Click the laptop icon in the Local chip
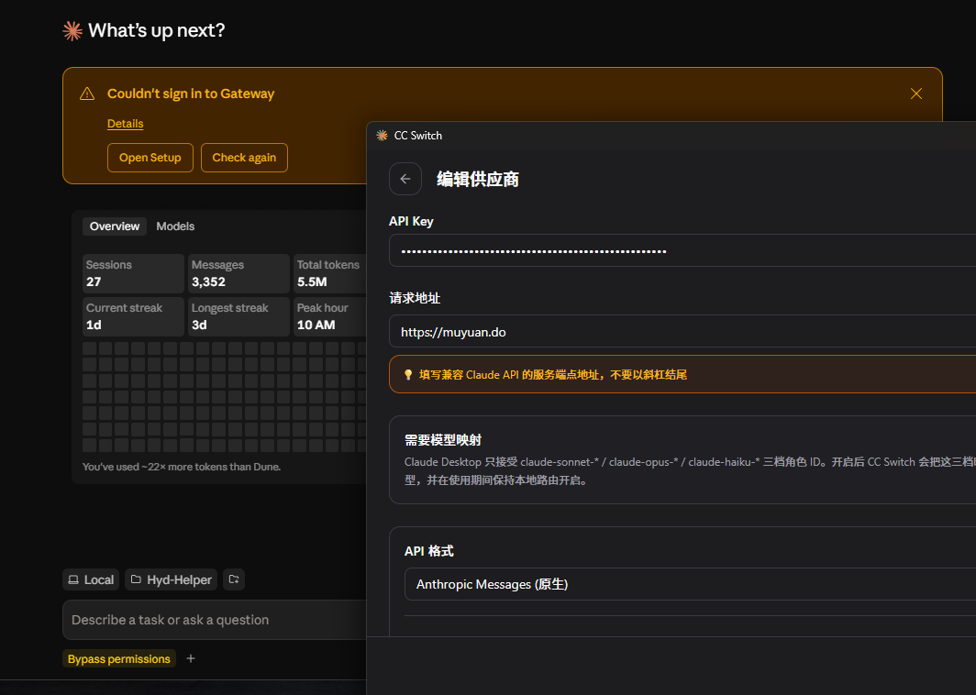 pos(73,579)
